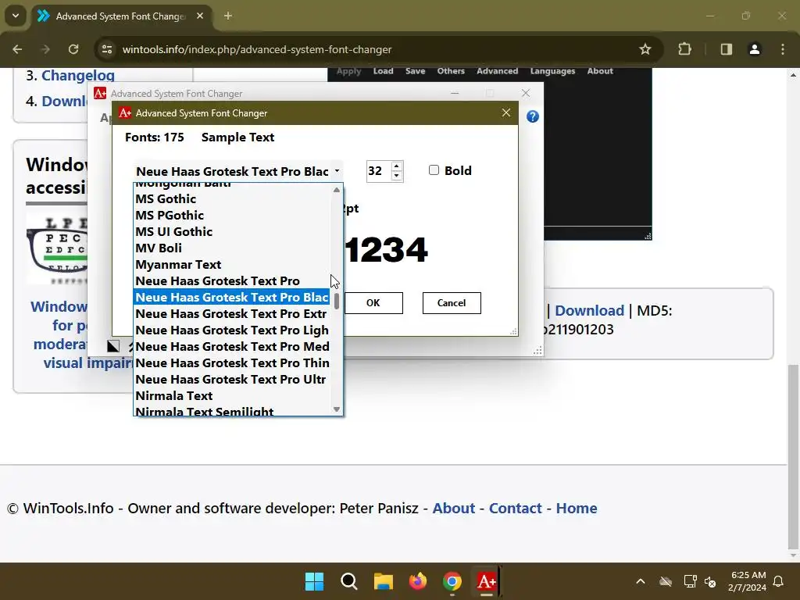Open the Chrome profile icon

pyautogui.click(x=754, y=49)
